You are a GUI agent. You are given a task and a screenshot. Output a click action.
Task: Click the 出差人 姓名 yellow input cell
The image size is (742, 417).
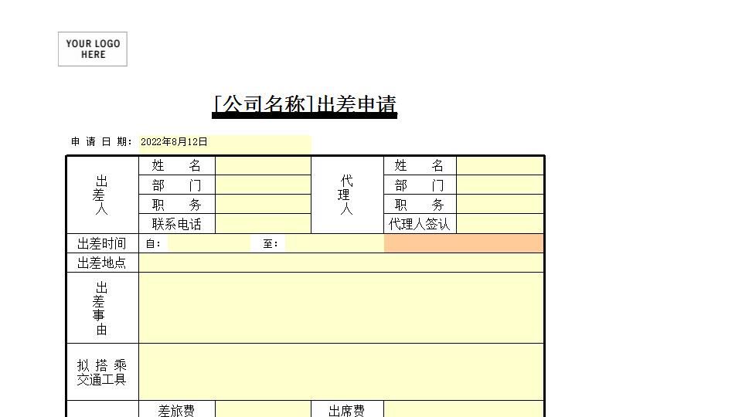[x=263, y=165]
